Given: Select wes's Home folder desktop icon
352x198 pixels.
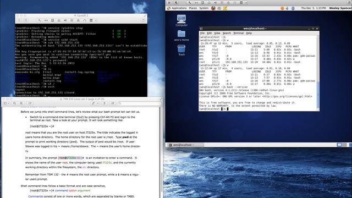Looking at the screenshot, I should 182,35.
